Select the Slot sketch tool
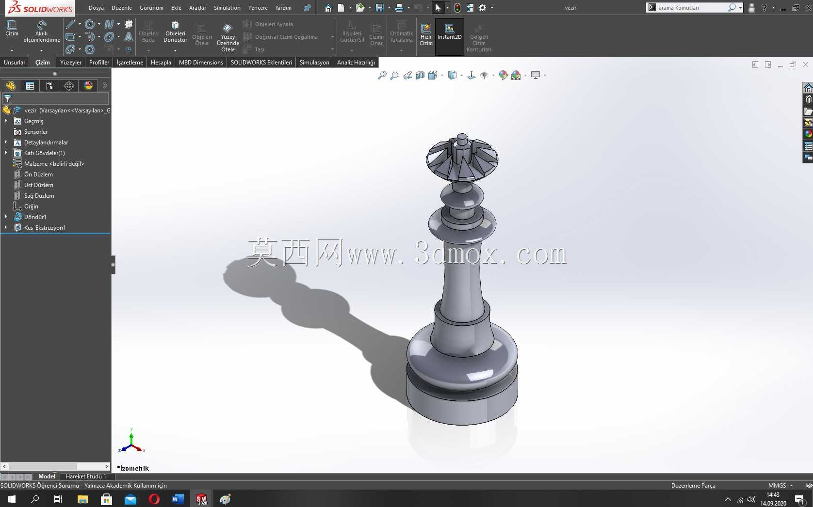The height and width of the screenshot is (507, 813). coord(70,49)
